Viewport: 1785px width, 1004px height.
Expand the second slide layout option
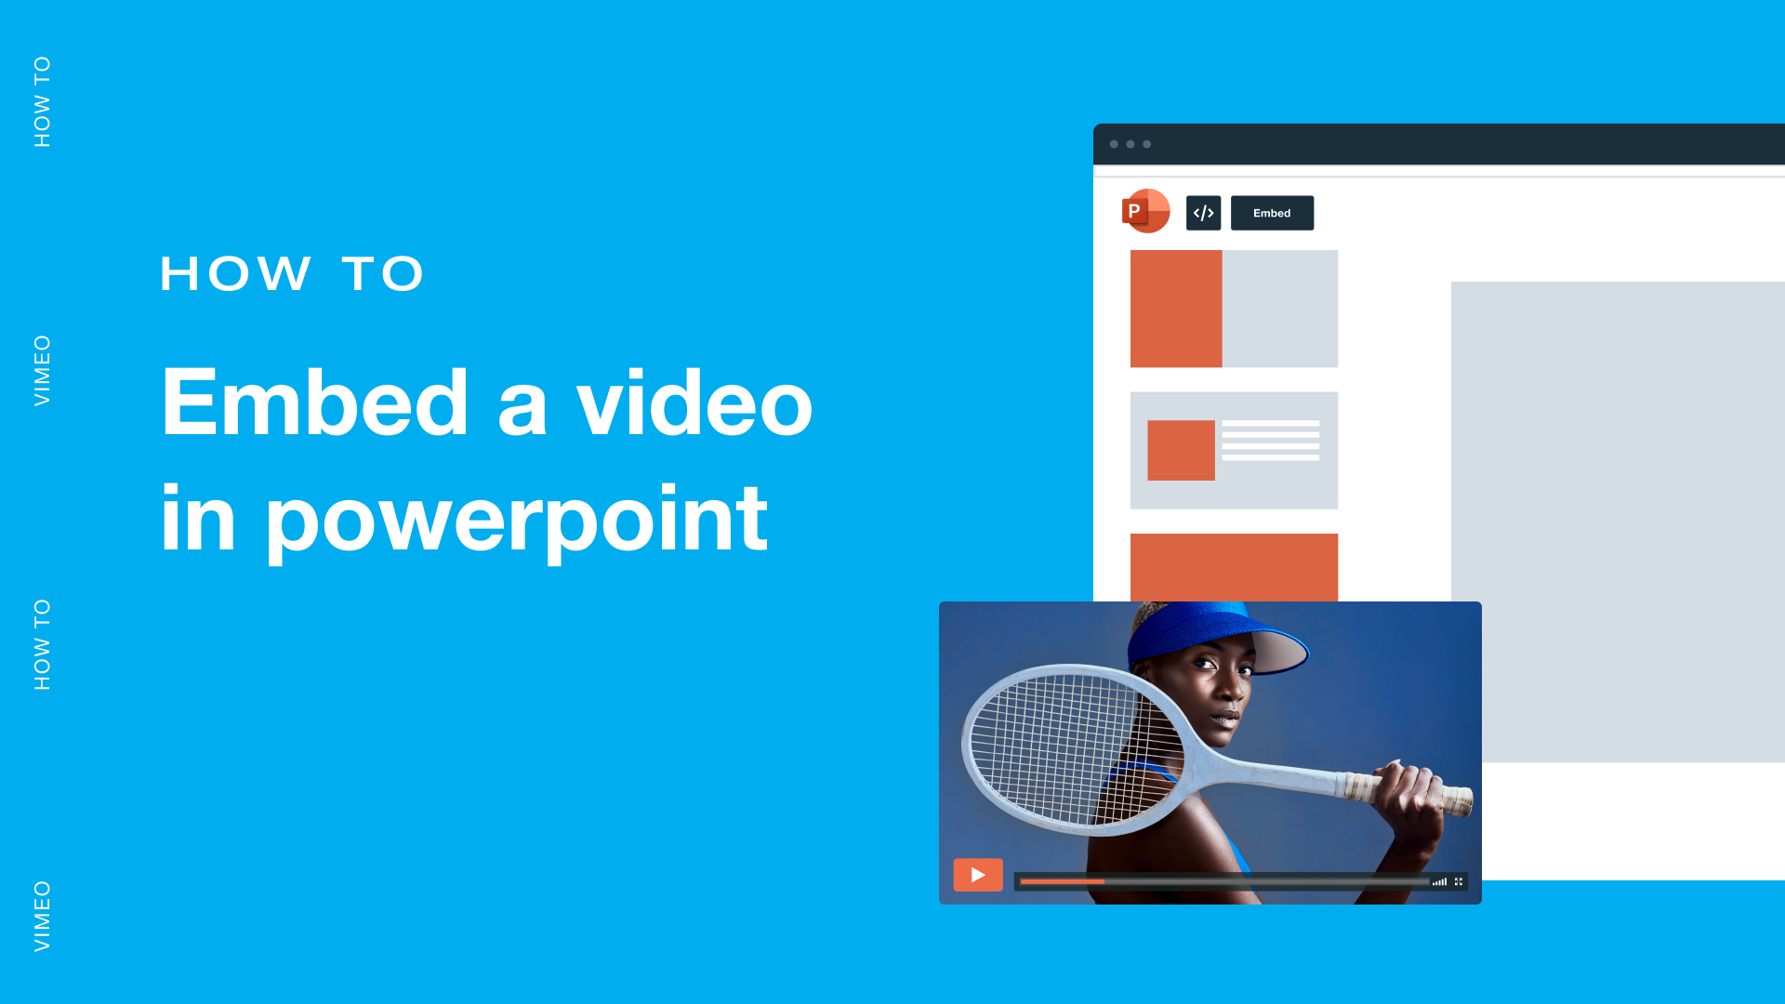coord(1232,449)
